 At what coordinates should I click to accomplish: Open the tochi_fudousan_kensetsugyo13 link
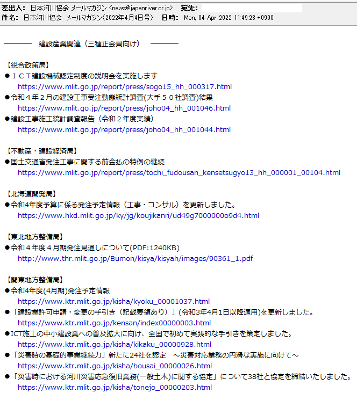pos(179,173)
